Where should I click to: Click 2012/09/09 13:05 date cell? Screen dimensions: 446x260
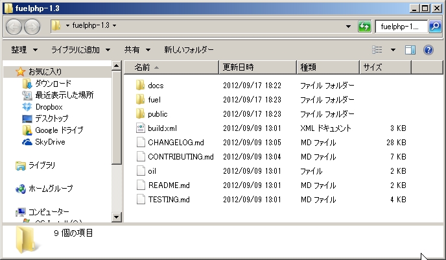(x=252, y=142)
